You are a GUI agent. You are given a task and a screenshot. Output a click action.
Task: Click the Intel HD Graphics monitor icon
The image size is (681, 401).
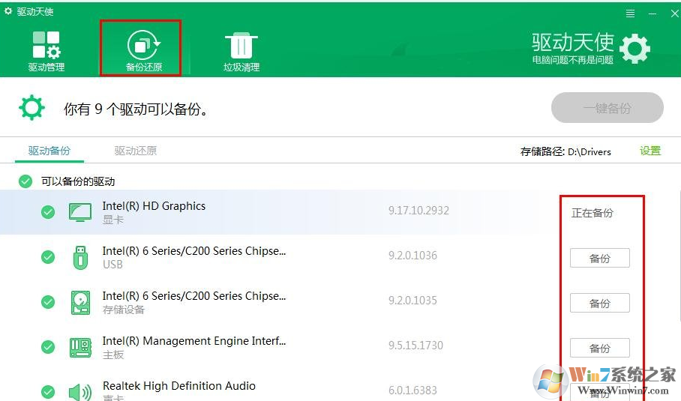[79, 212]
